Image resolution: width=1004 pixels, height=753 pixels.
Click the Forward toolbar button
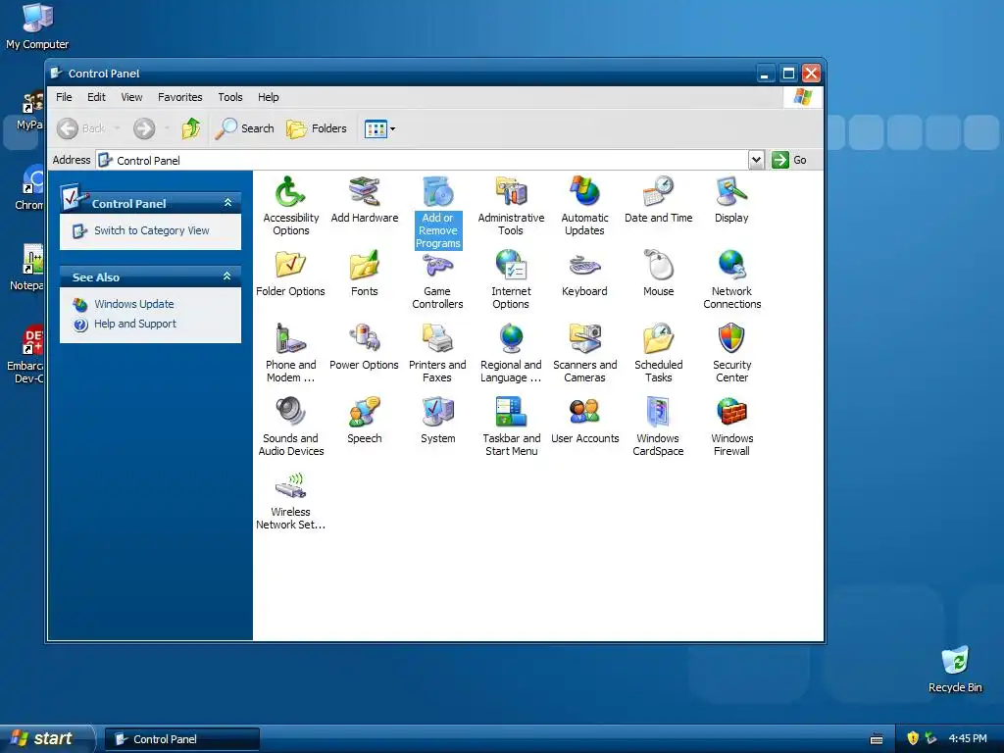144,128
